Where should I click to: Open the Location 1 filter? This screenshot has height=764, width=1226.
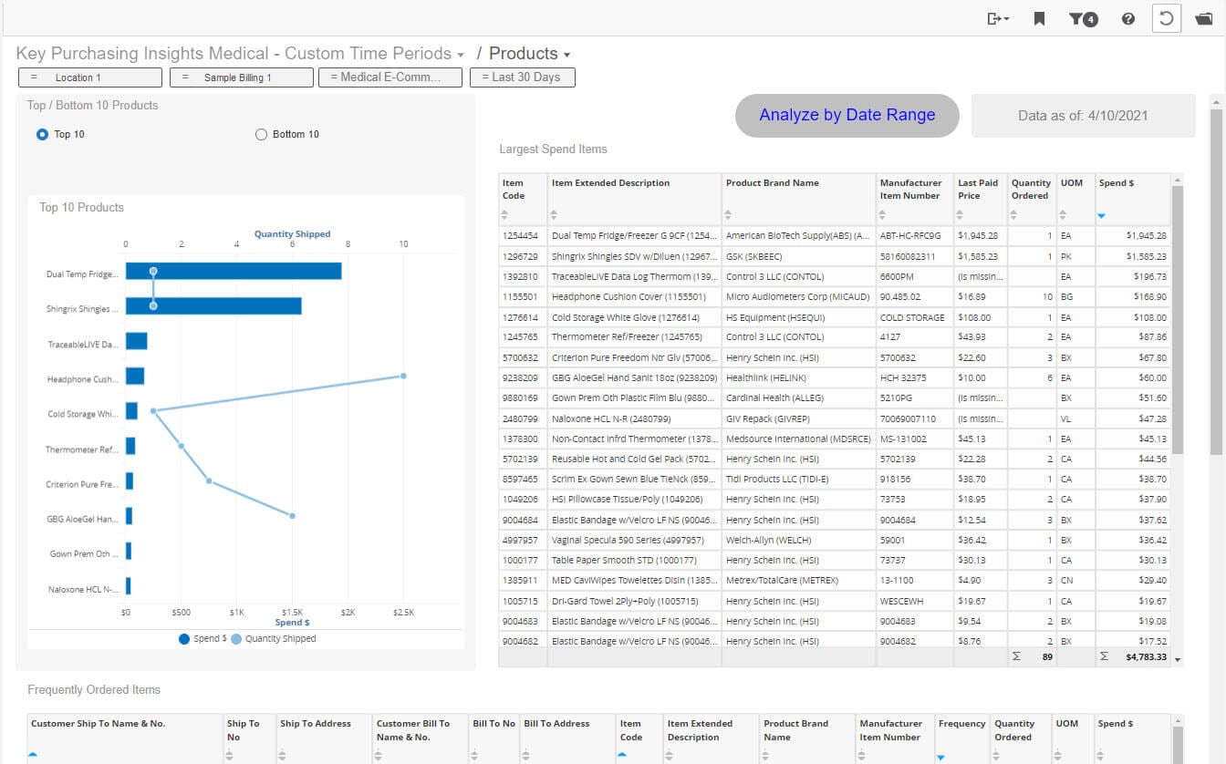(89, 77)
